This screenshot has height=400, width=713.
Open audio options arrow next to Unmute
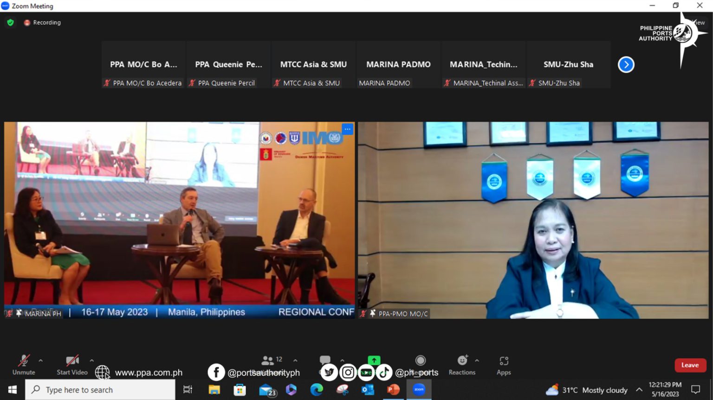pos(41,360)
